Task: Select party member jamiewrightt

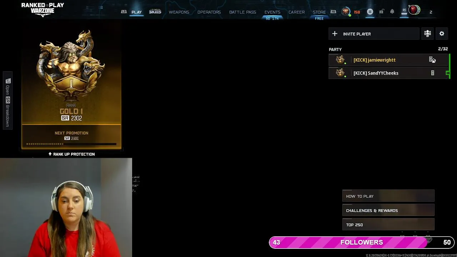Action: point(388,60)
